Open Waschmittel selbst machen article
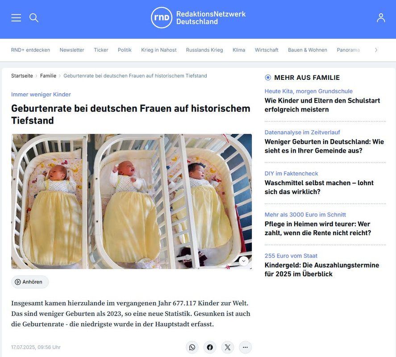Image resolution: width=396 pixels, height=357 pixels. click(319, 187)
